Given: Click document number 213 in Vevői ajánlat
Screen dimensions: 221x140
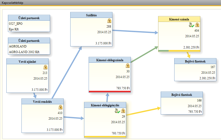Looking at the screenshot, I should coord(45,73).
